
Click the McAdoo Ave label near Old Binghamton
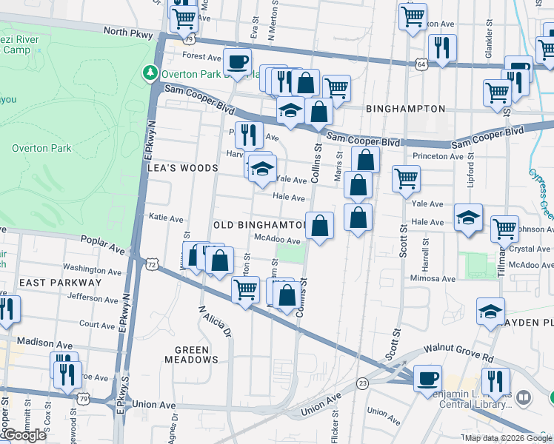pyautogui.click(x=277, y=239)
